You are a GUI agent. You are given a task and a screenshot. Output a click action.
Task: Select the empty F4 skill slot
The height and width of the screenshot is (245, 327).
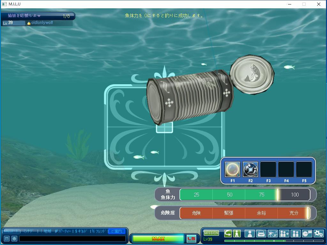point(286,169)
